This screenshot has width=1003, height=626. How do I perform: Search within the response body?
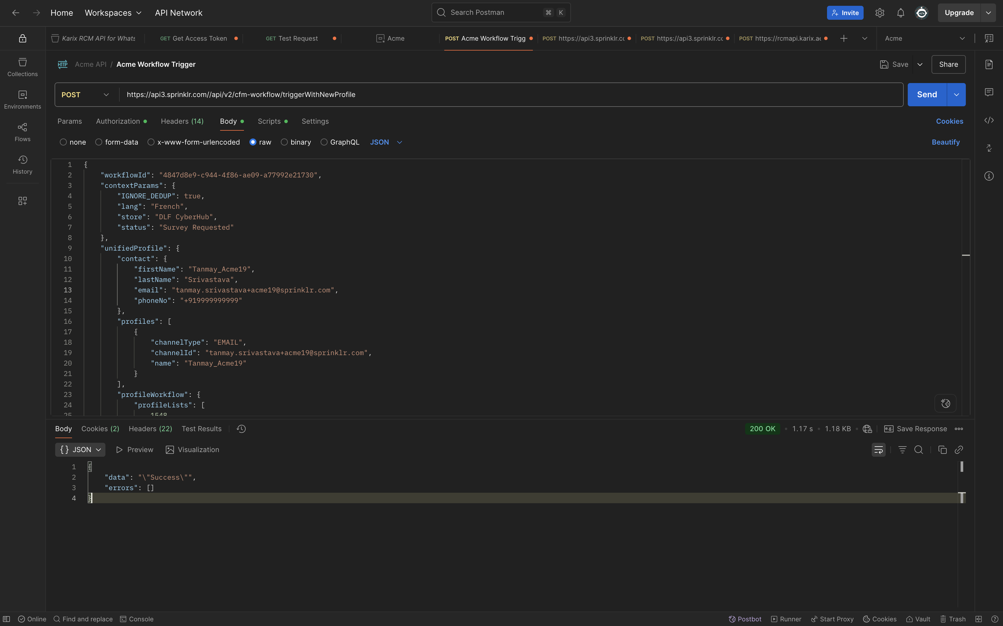click(x=918, y=450)
